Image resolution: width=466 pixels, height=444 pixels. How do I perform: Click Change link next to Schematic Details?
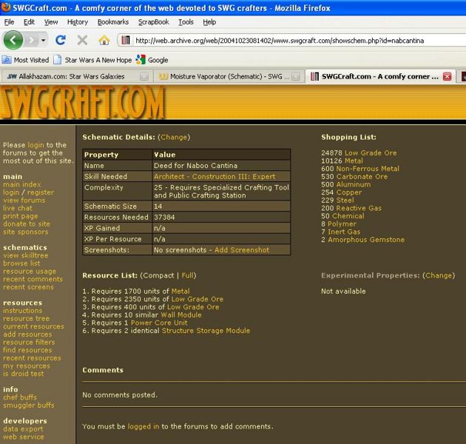click(175, 137)
